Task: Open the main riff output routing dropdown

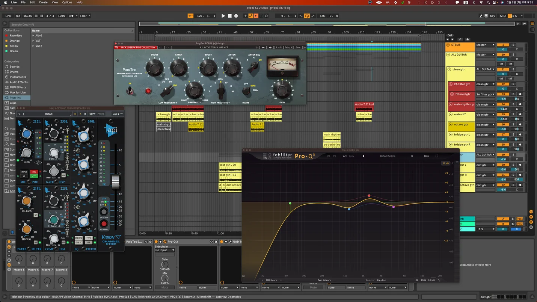Action: coord(485,115)
